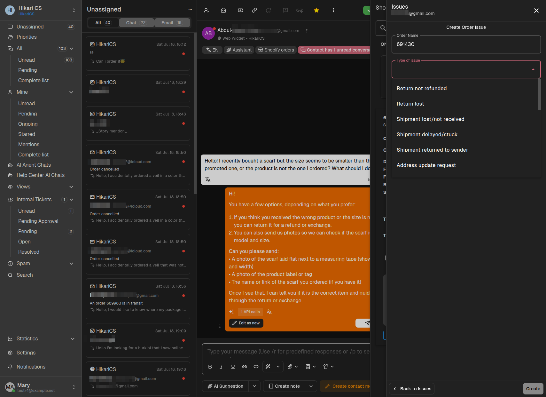Select the Email 18 tab

172,23
